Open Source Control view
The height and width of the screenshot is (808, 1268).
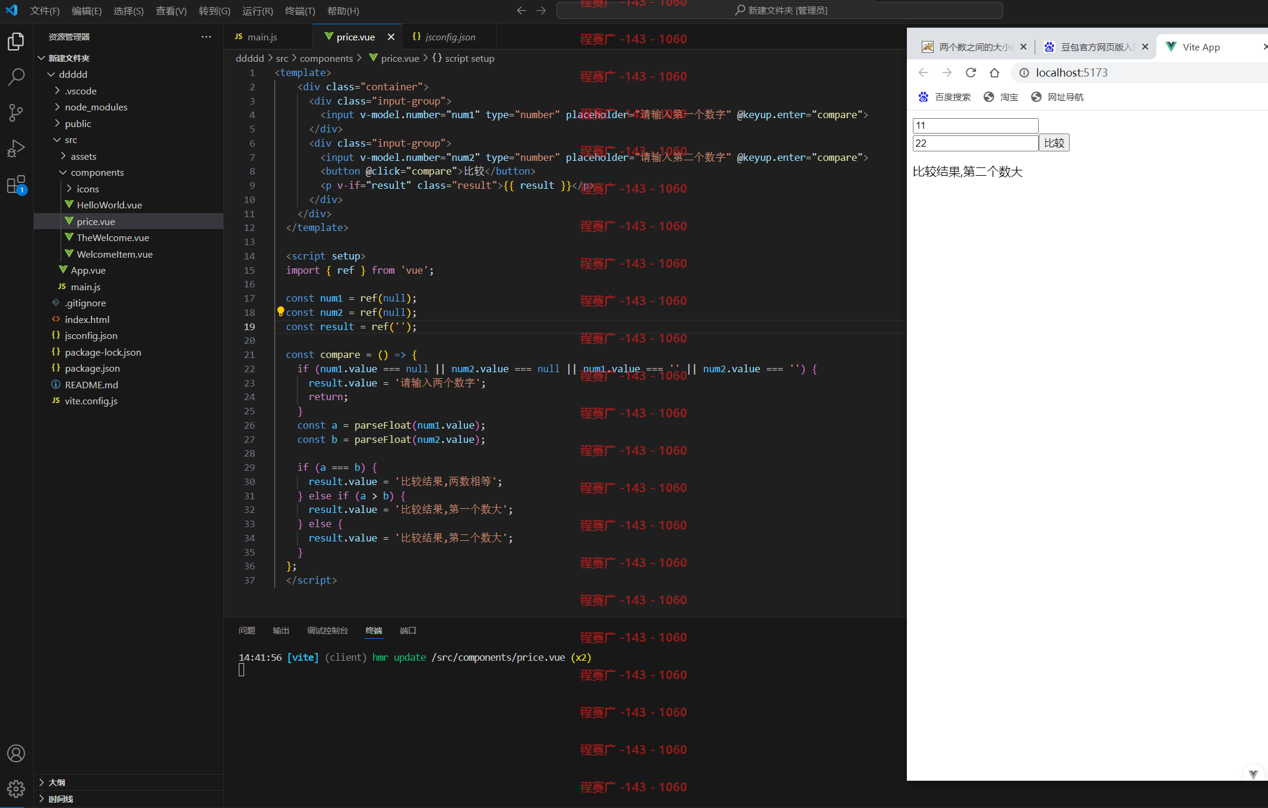point(16,112)
